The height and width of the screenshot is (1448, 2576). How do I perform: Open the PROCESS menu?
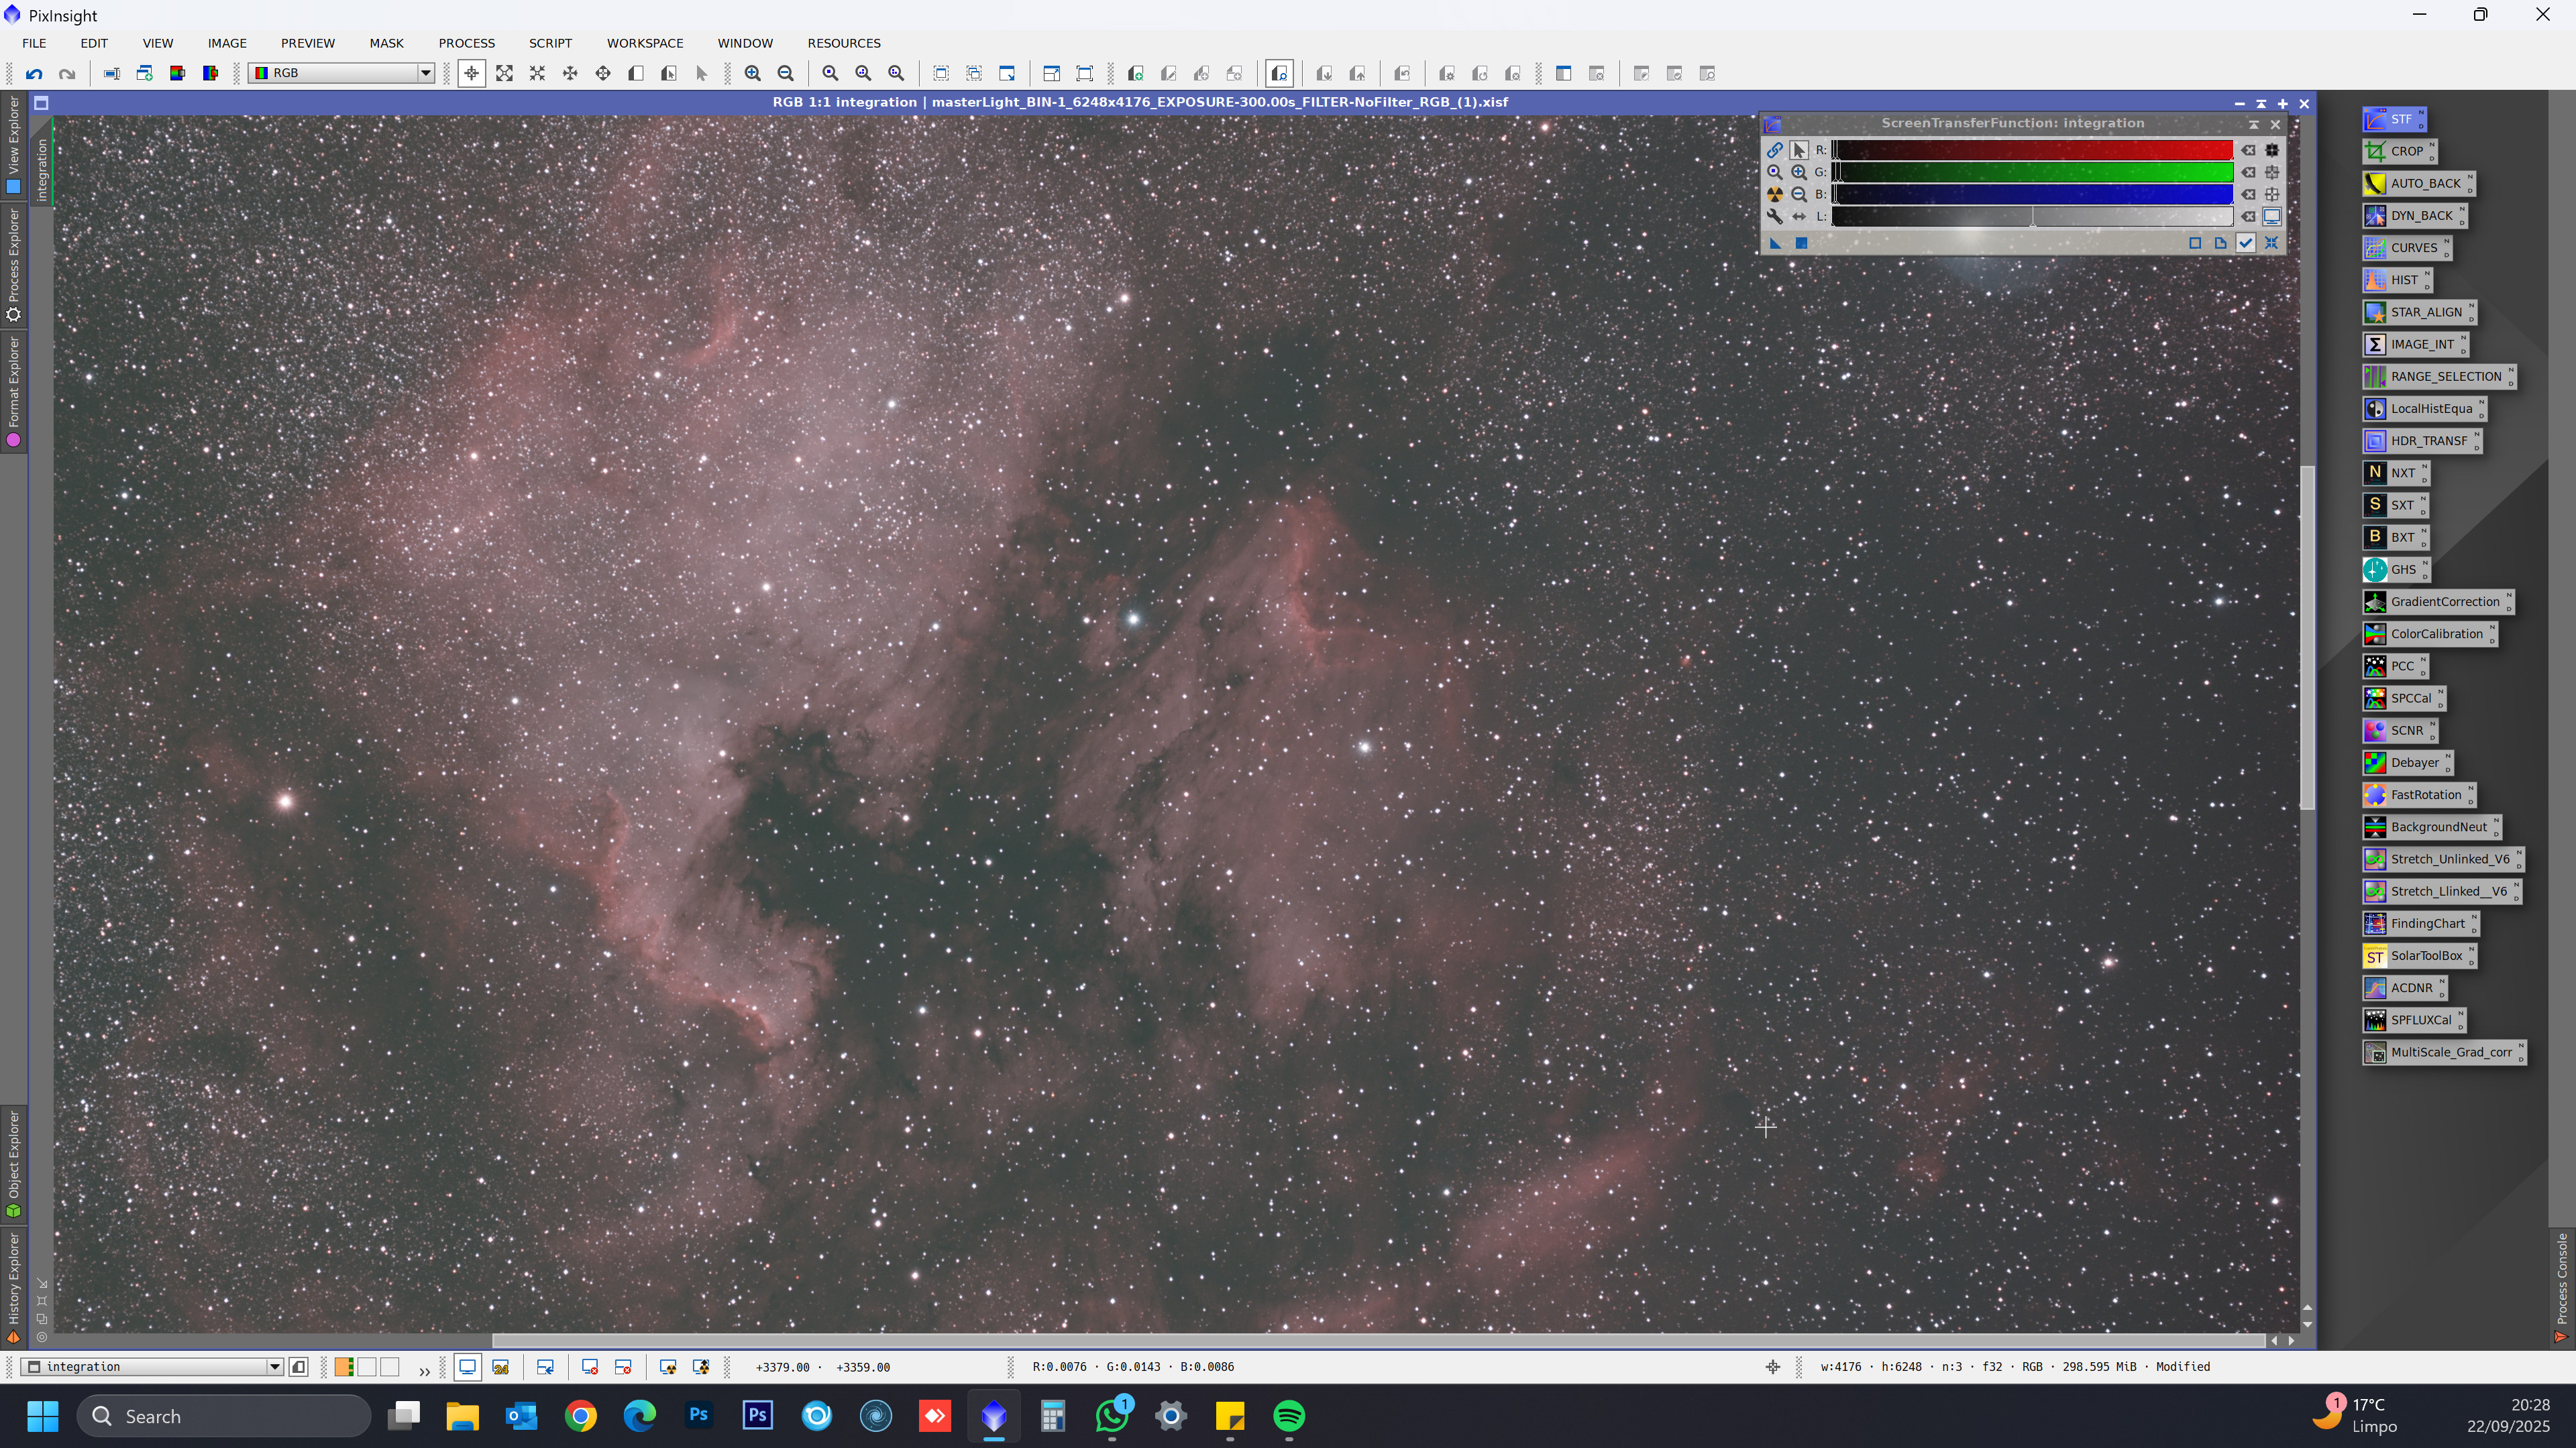pyautogui.click(x=466, y=43)
